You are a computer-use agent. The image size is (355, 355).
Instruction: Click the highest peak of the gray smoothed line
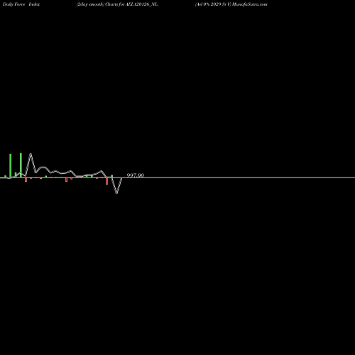tap(31, 154)
